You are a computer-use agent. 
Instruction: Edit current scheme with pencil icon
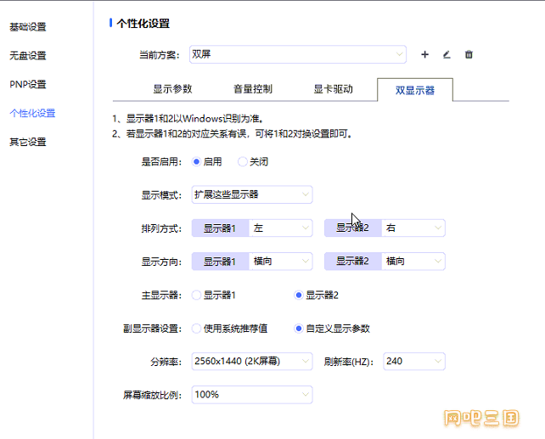pos(447,54)
